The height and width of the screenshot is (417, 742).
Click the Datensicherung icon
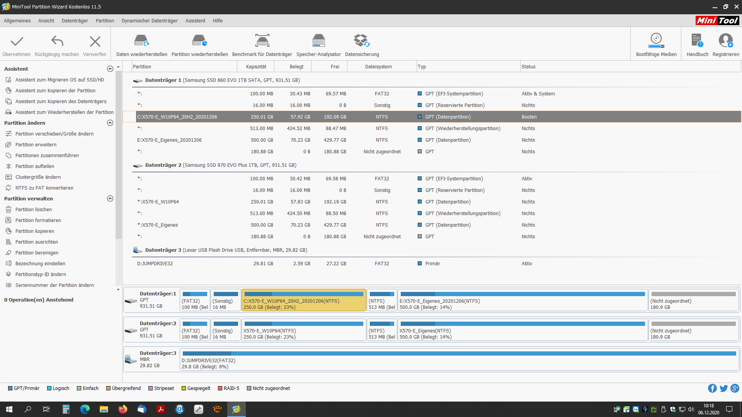362,41
